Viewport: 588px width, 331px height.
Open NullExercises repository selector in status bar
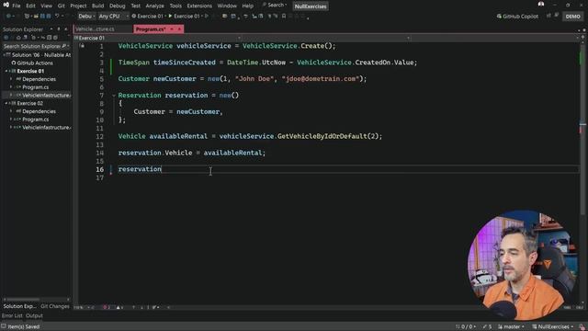click(553, 327)
